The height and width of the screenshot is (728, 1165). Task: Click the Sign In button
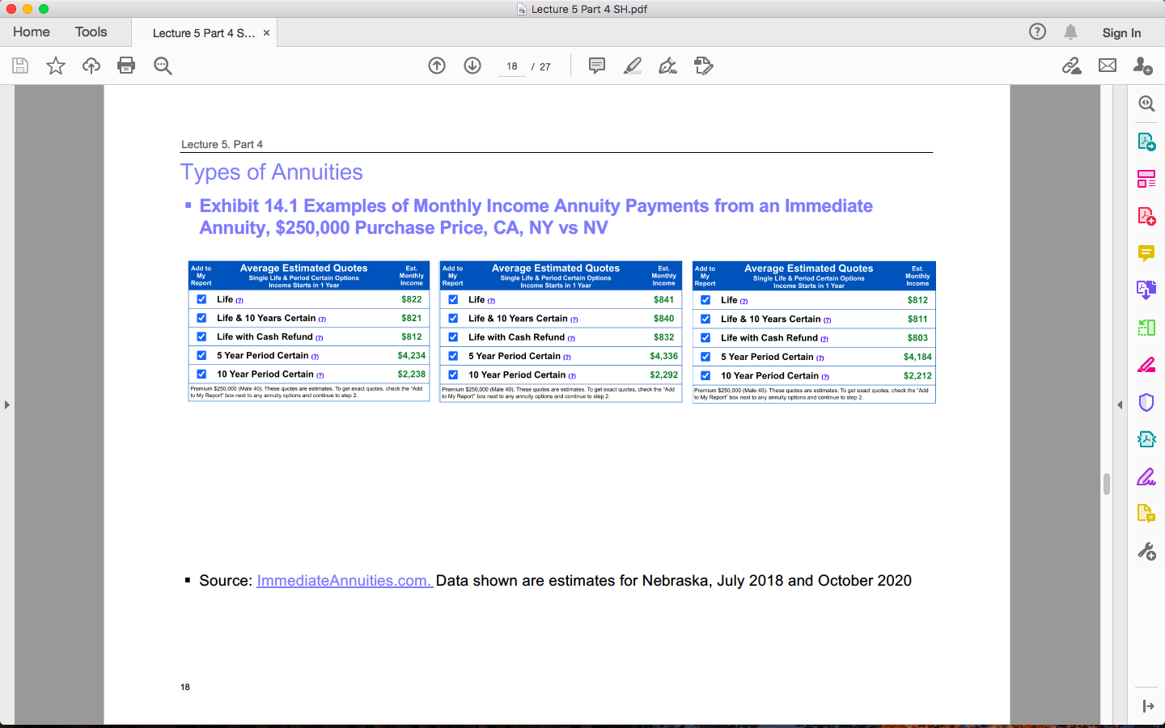coord(1121,32)
